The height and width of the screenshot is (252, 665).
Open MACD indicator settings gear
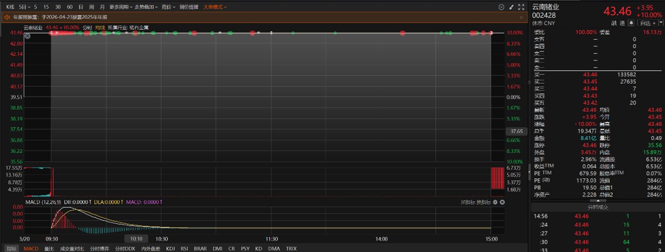(x=495, y=202)
